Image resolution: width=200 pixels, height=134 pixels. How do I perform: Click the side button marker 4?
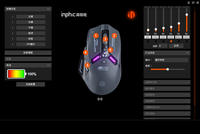(85, 53)
